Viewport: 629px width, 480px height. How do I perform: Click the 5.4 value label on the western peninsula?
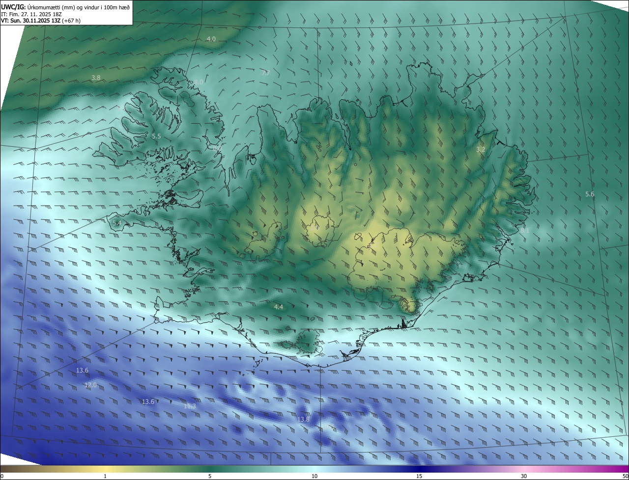(117, 223)
